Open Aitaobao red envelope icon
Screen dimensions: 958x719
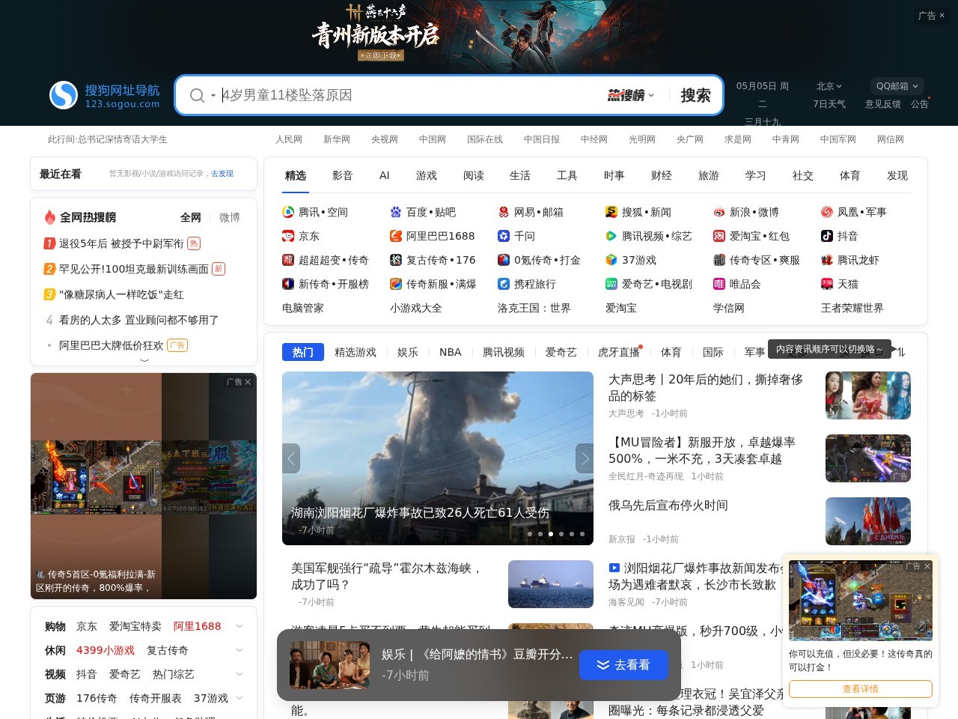pos(719,236)
